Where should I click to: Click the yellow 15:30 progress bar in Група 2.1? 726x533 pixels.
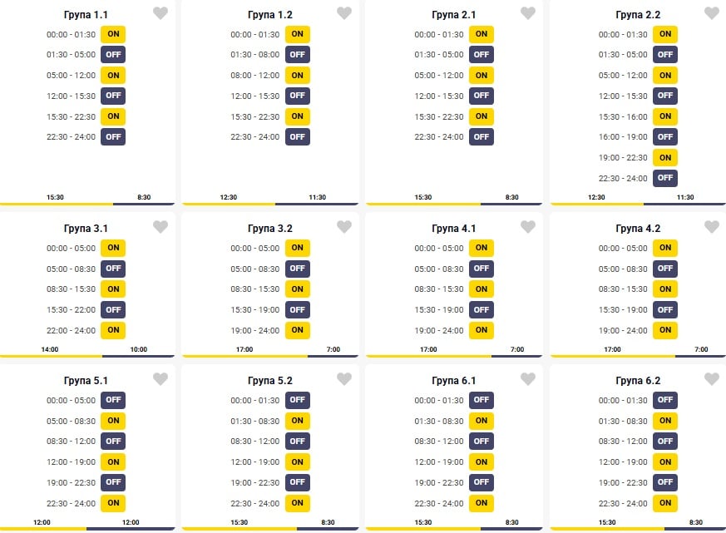422,203
